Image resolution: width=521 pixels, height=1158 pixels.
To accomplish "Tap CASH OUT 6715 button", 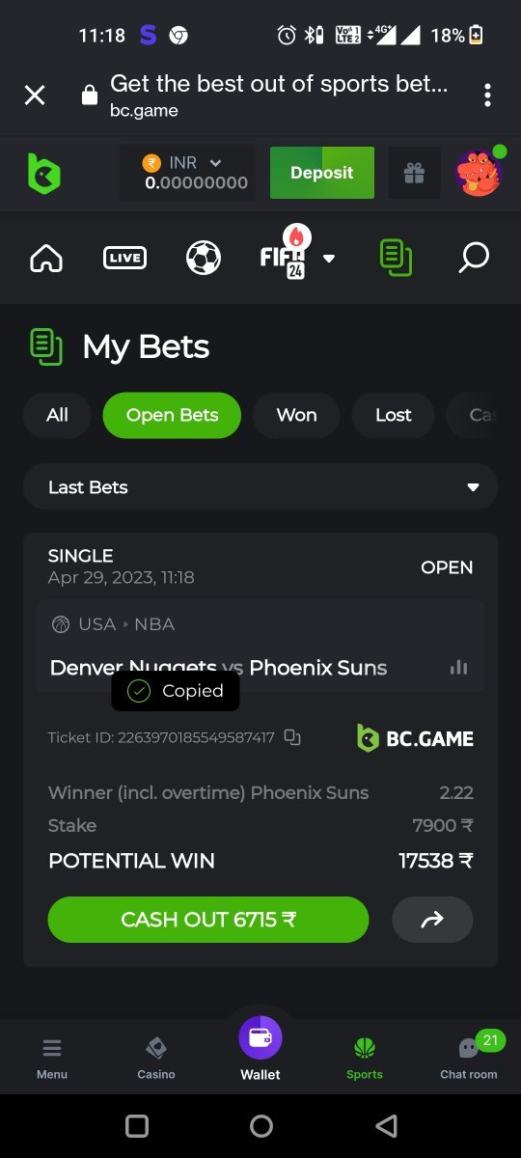I will pyautogui.click(x=208, y=920).
